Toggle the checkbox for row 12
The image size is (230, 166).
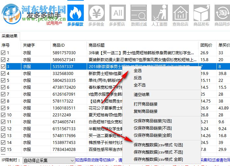(3, 129)
